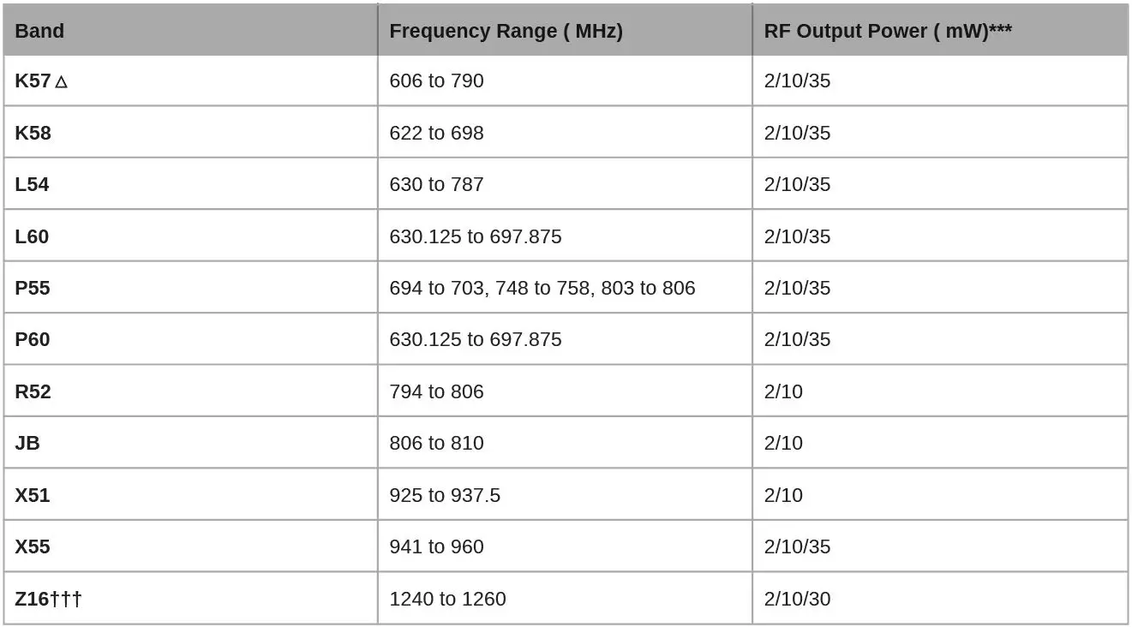Select the K58 band cell

click(33, 133)
